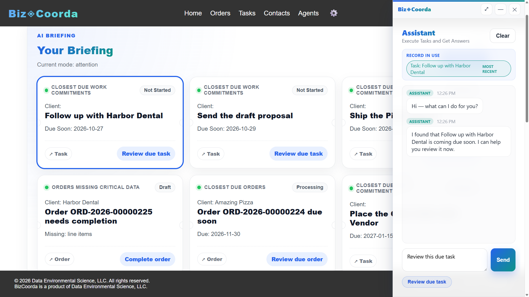
Task: Click 'Hi — what can I do for you?' message
Action: click(445, 106)
